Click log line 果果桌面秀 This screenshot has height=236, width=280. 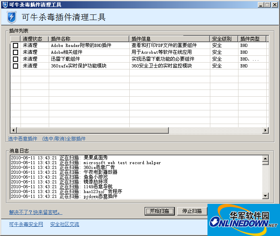[59, 158]
